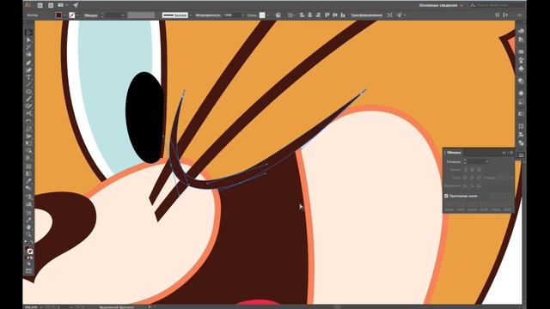Screen dimensions: 550x309
Task: Click the isolate selected object icon
Action: (389, 15)
